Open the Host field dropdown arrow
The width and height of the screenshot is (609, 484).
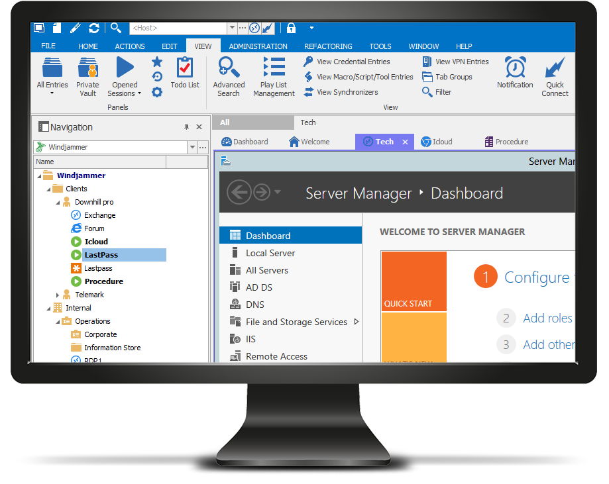[232, 28]
